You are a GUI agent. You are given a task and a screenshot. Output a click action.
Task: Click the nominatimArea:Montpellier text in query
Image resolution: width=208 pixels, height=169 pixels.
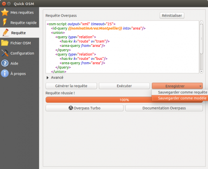pos(95,28)
